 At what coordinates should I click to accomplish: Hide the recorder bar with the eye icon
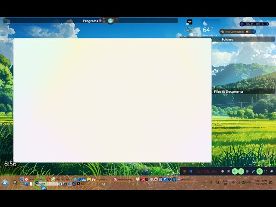pos(272,171)
